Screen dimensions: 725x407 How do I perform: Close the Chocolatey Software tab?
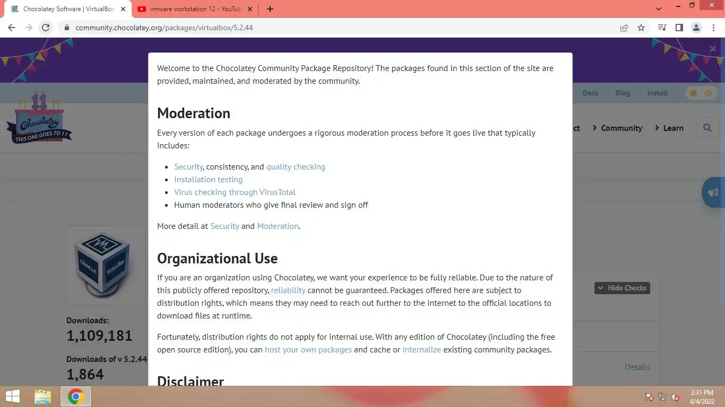tap(123, 9)
